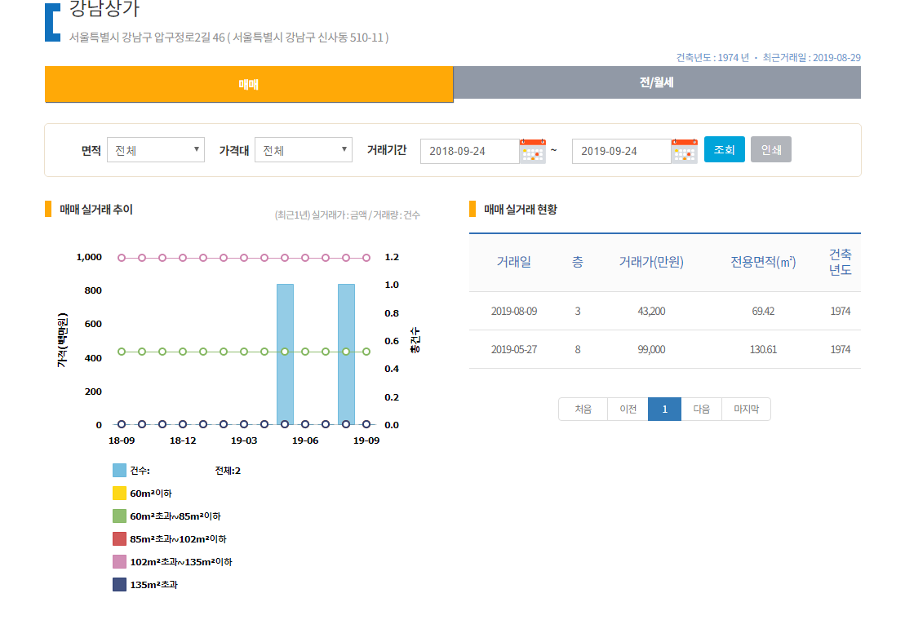Click the 건수 light blue legend swatch
Screen dimensions: 905x642
(x=119, y=470)
